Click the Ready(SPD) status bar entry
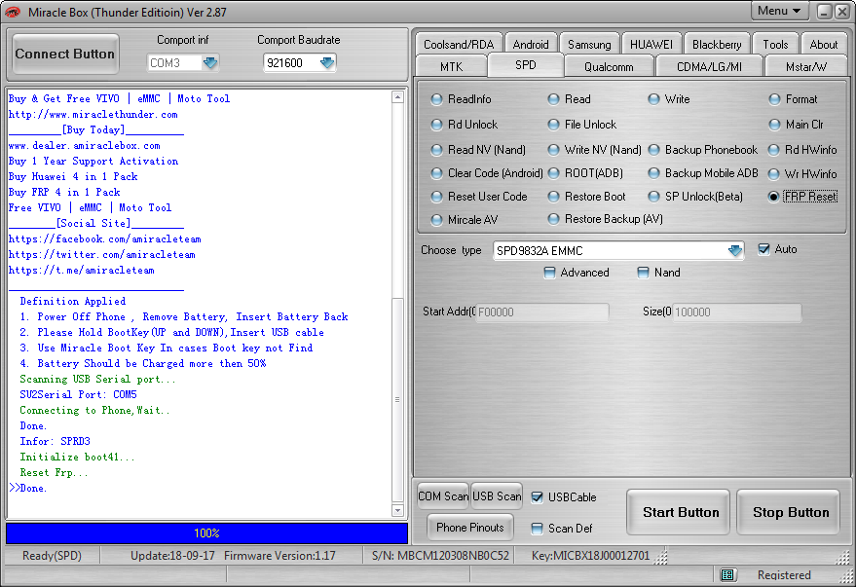 (52, 556)
